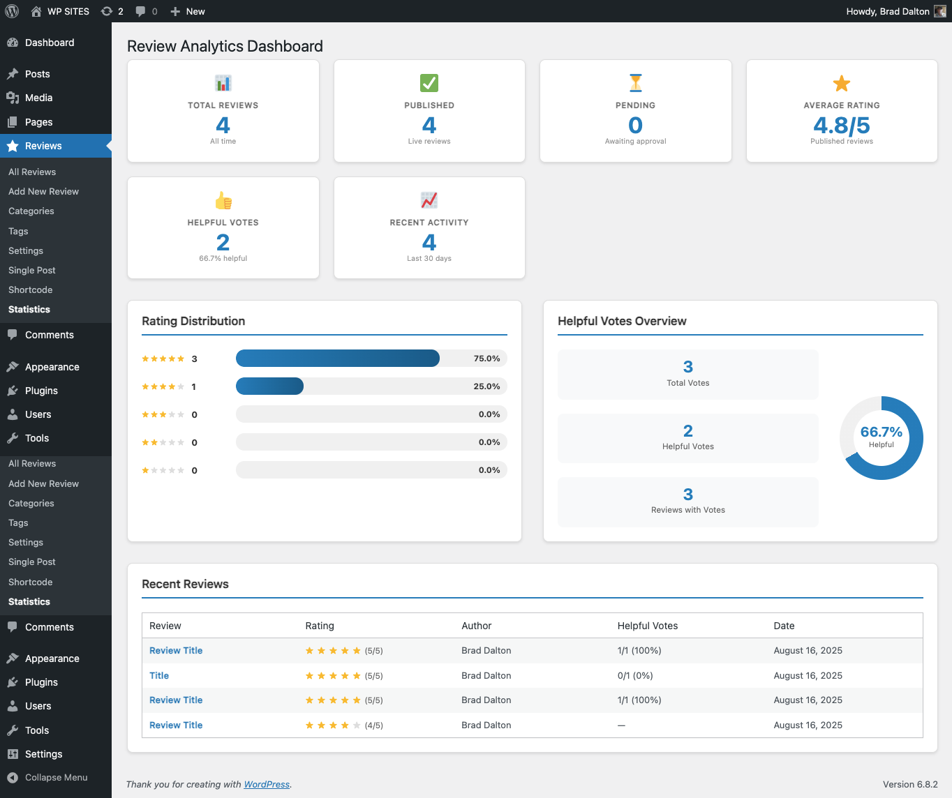Click the WordPress logo icon
This screenshot has width=952, height=798.
pyautogui.click(x=12, y=11)
